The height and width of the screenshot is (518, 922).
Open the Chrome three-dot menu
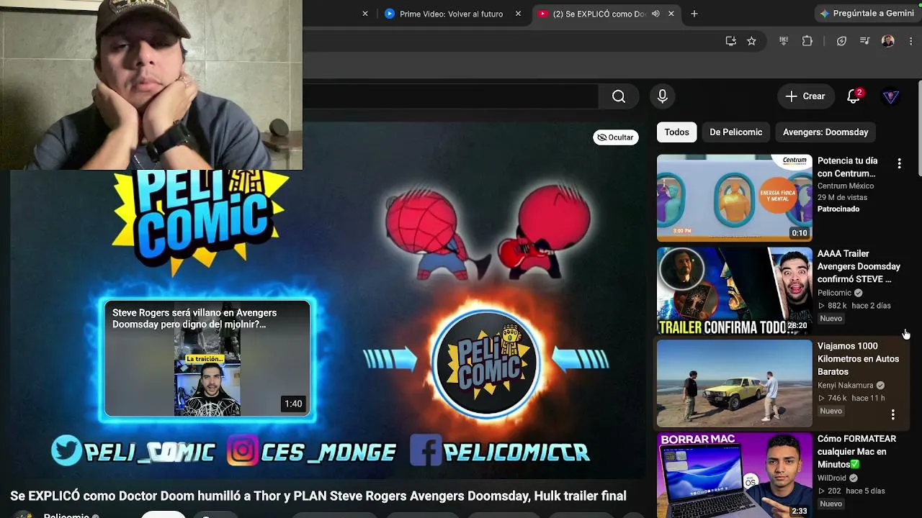tap(911, 41)
